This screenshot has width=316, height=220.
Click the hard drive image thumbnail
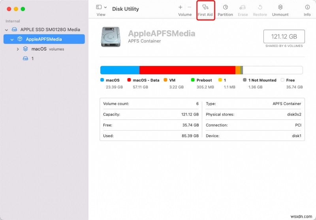coord(111,37)
